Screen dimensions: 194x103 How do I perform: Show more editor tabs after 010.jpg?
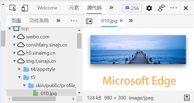[131, 21]
